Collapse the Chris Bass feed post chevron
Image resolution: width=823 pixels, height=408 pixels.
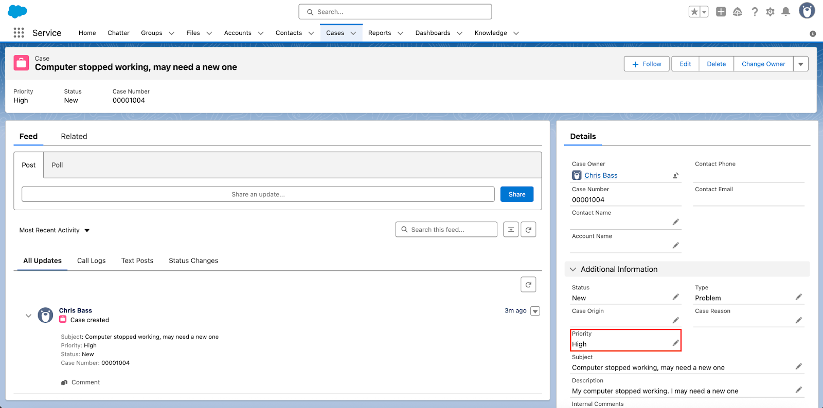point(28,316)
